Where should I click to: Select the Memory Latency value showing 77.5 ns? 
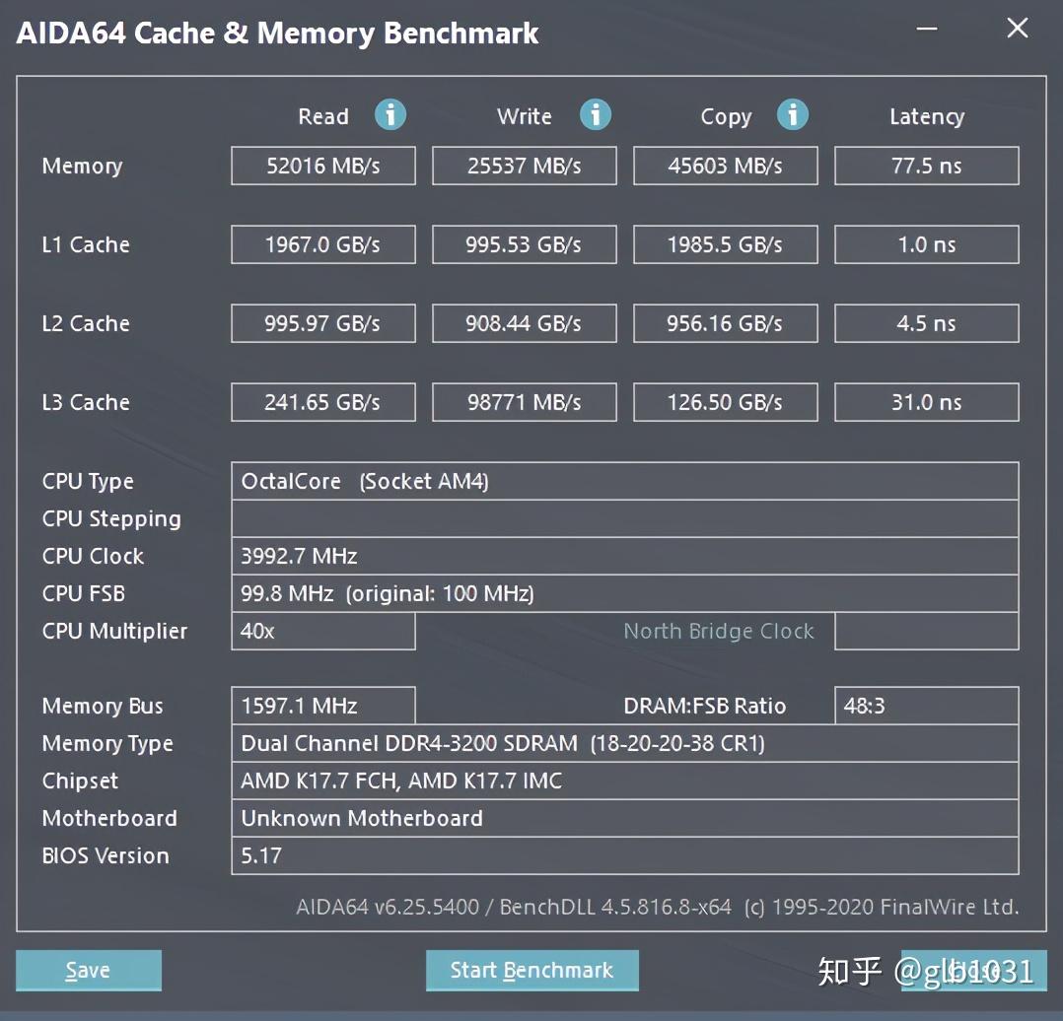point(926,166)
